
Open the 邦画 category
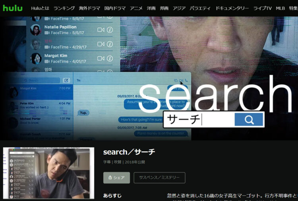(x=164, y=8)
